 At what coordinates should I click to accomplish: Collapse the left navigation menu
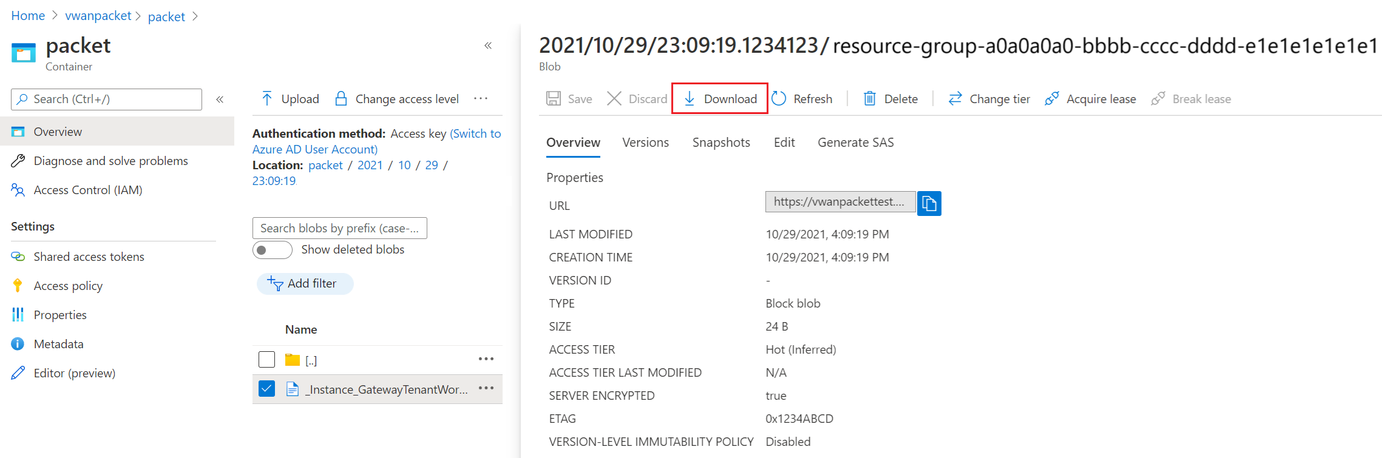(x=220, y=99)
